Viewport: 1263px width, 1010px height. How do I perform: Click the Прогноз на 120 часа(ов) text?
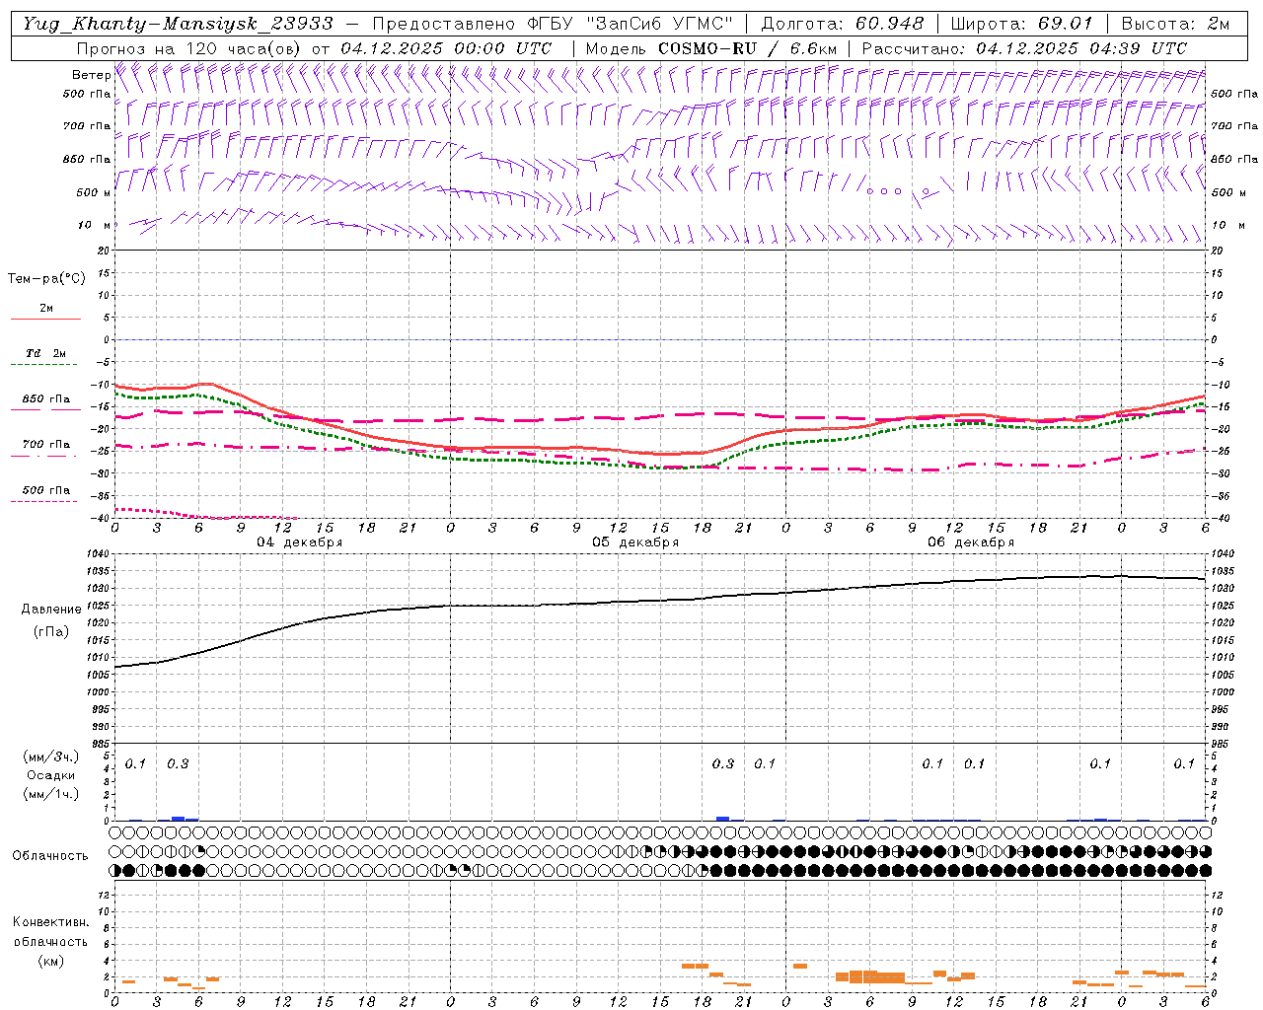[190, 48]
